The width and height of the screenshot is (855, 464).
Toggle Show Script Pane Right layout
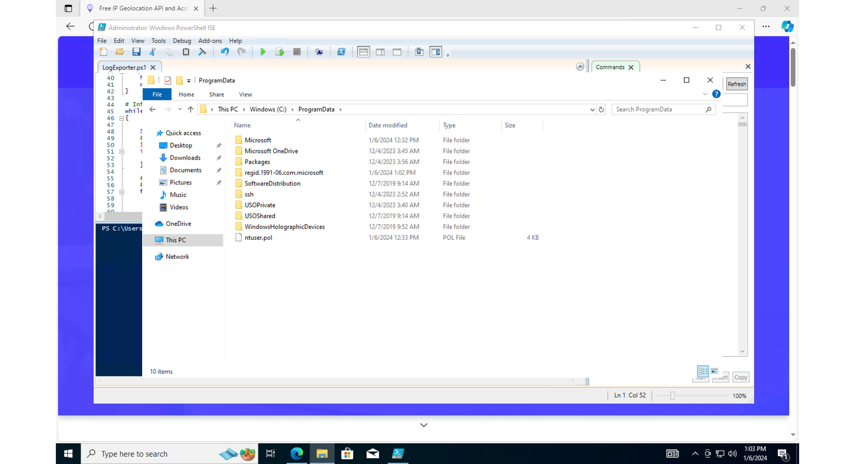click(380, 52)
